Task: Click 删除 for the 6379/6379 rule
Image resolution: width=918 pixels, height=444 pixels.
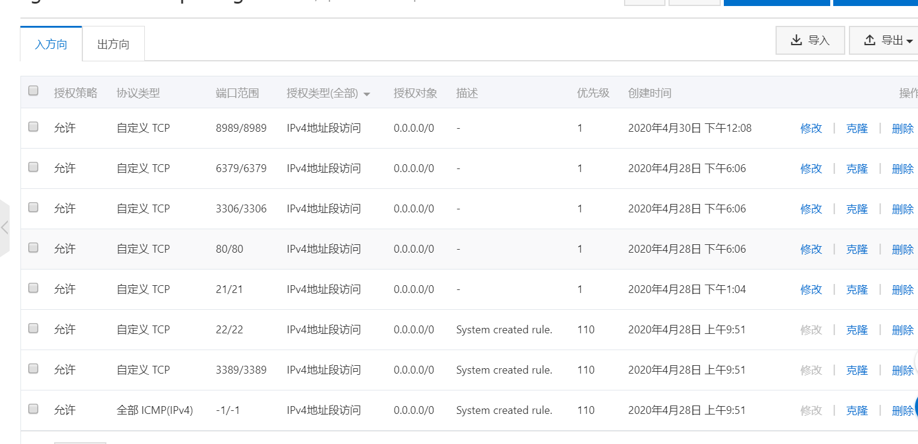Action: coord(902,168)
